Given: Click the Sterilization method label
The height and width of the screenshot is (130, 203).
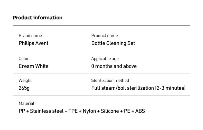Looking at the screenshot, I should 110,80.
